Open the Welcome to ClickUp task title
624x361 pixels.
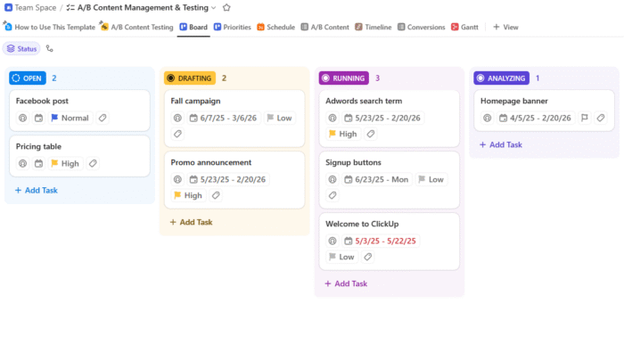[362, 224]
